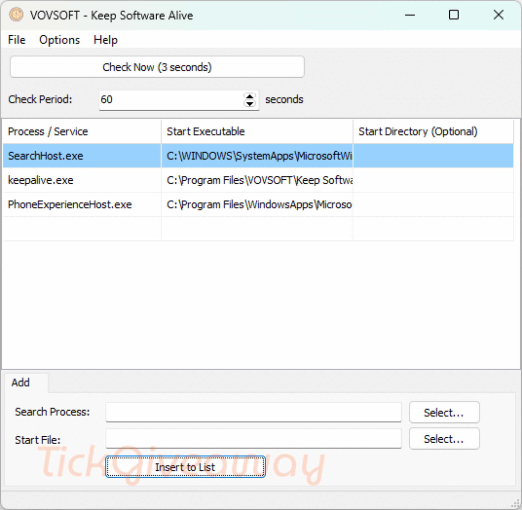522x510 pixels.
Task: Open the Options menu
Action: click(59, 40)
